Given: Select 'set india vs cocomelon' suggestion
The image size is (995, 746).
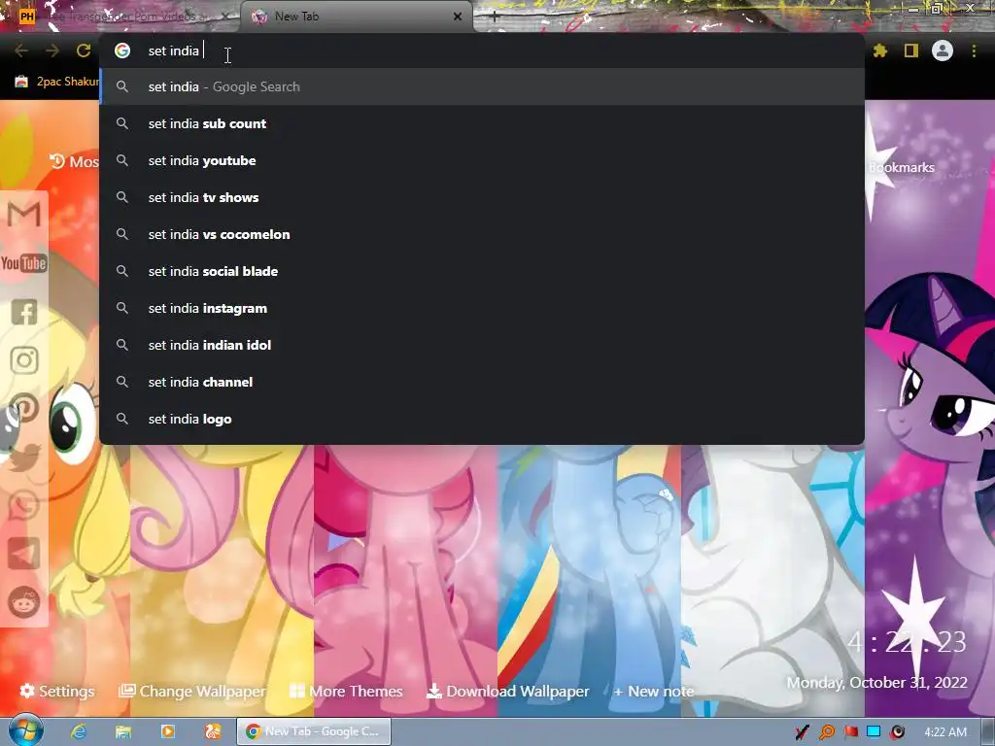Looking at the screenshot, I should point(482,234).
